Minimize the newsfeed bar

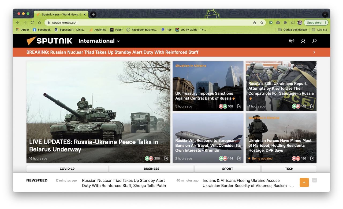[x=314, y=180]
